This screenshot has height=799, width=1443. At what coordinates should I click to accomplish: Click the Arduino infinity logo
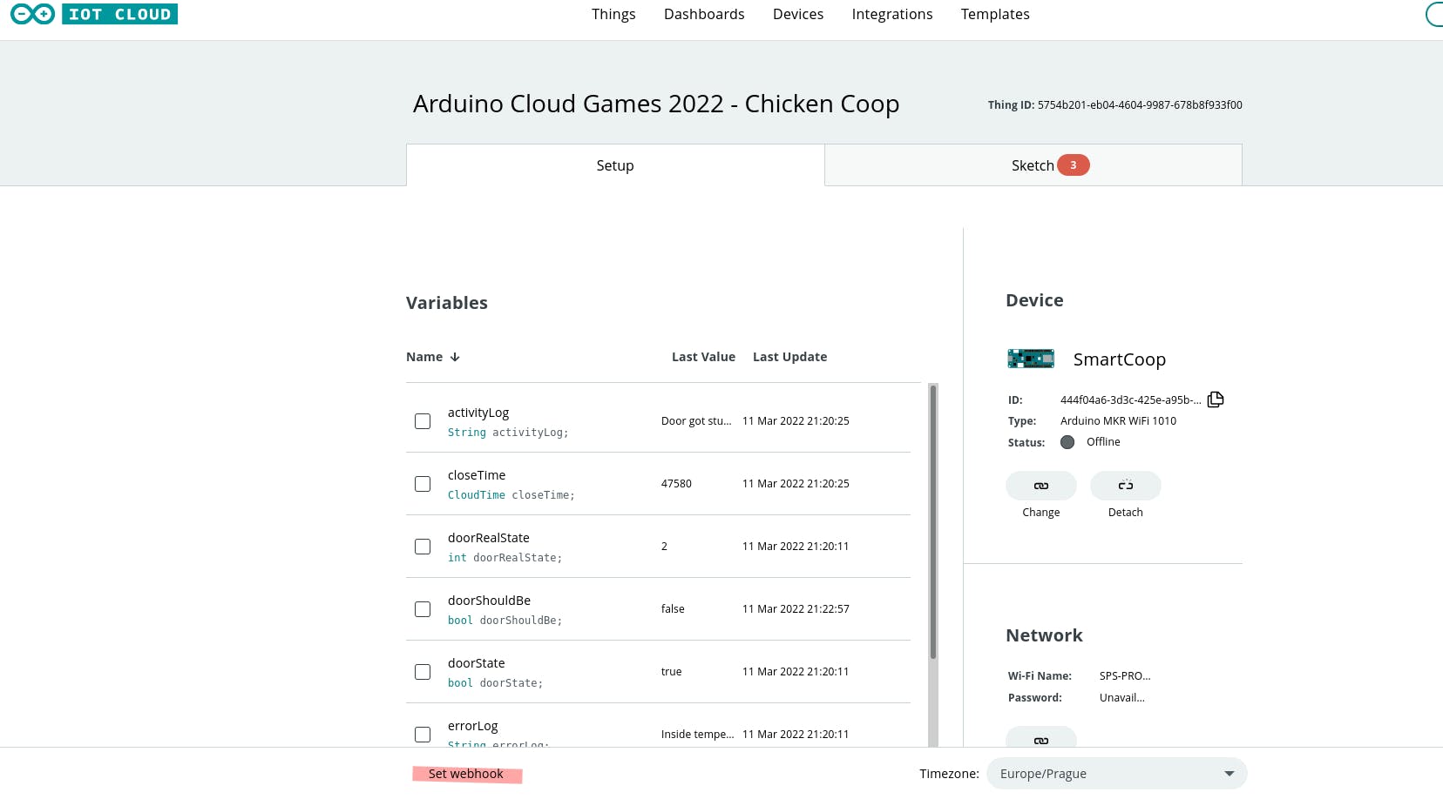coord(32,14)
